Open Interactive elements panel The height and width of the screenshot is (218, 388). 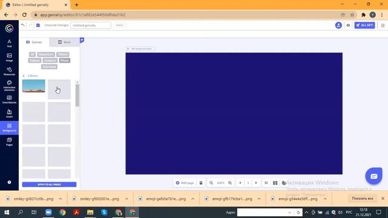9,85
